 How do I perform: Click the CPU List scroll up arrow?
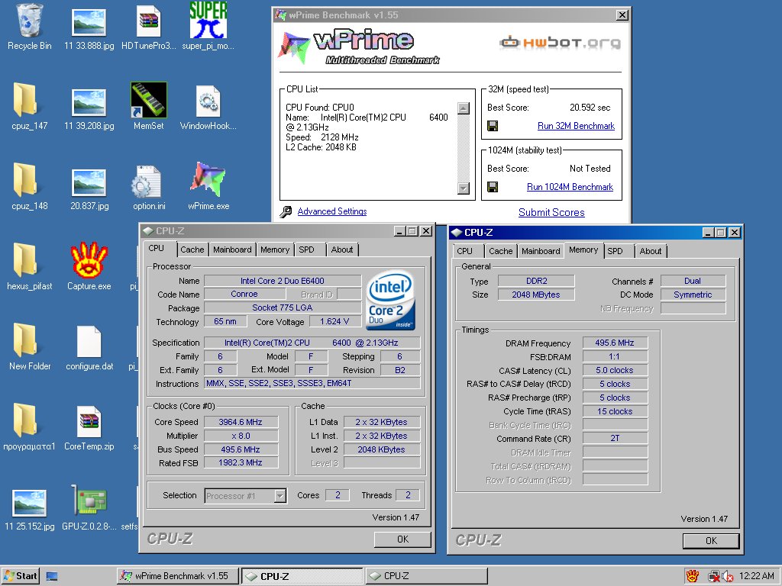[x=464, y=108]
